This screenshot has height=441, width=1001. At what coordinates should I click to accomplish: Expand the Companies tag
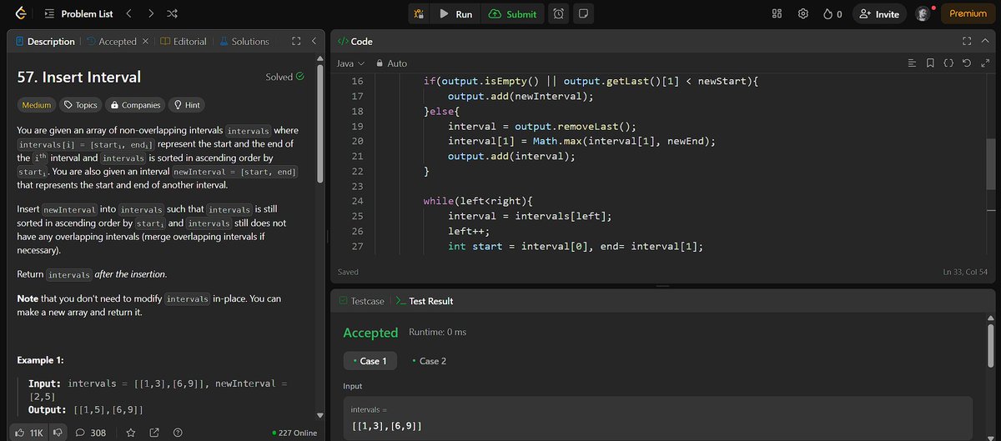[135, 105]
